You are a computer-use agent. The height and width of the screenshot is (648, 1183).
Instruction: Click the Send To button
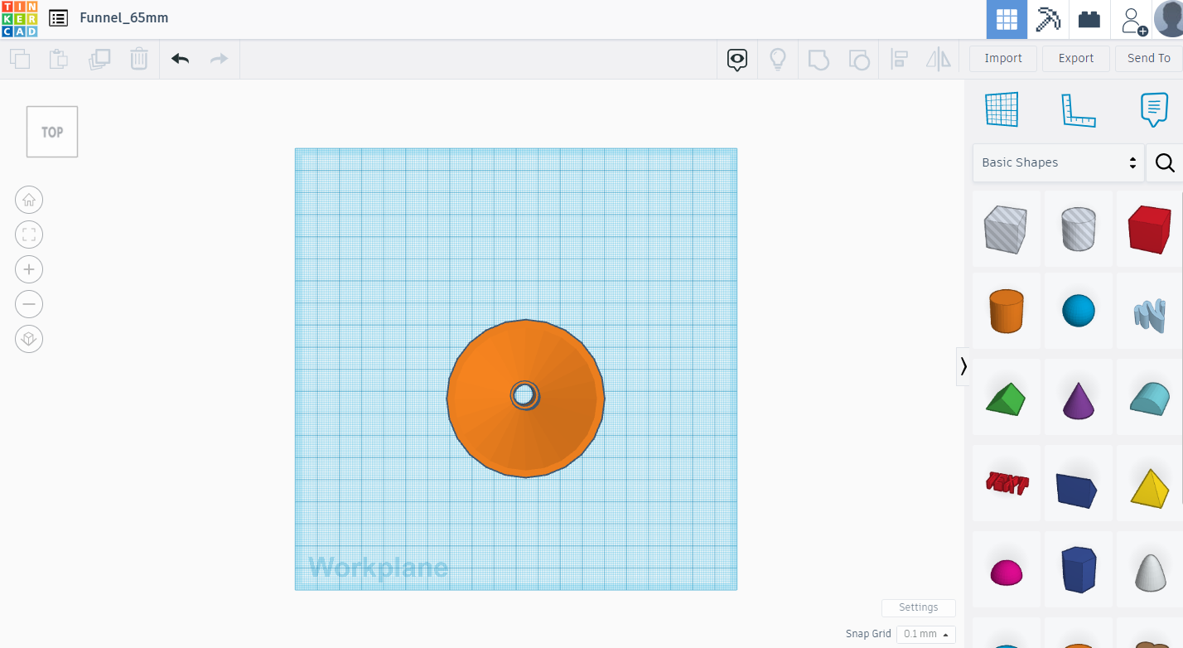tap(1149, 58)
